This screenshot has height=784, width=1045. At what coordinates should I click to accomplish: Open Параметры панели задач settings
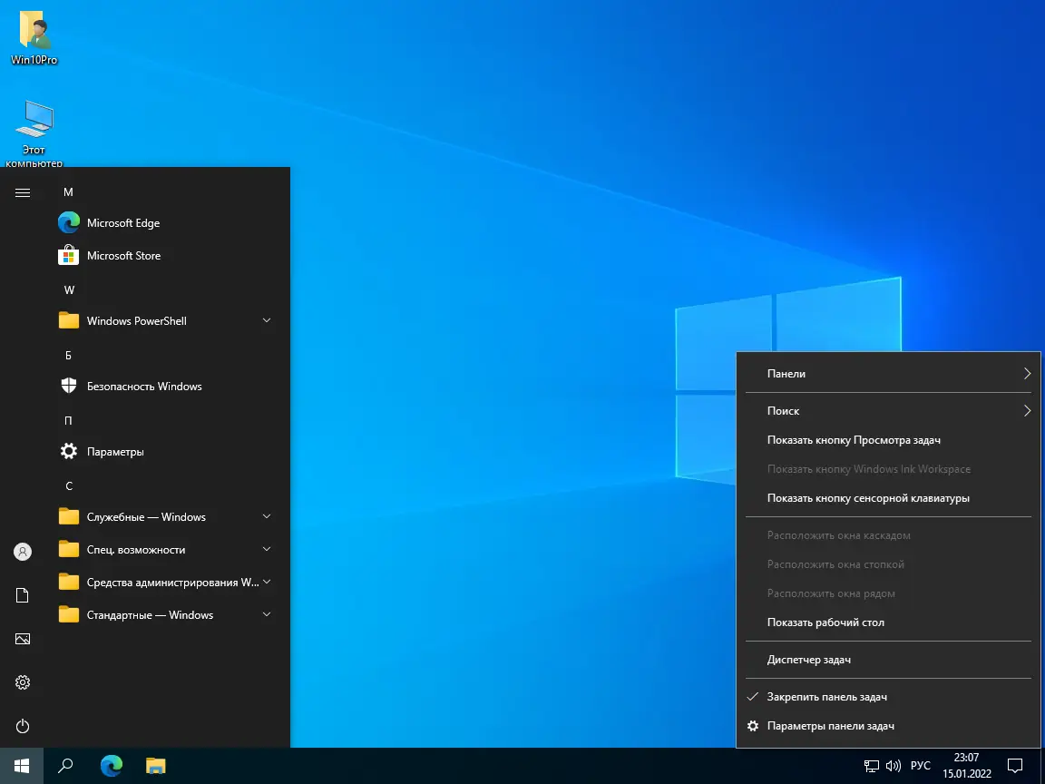coord(830,726)
